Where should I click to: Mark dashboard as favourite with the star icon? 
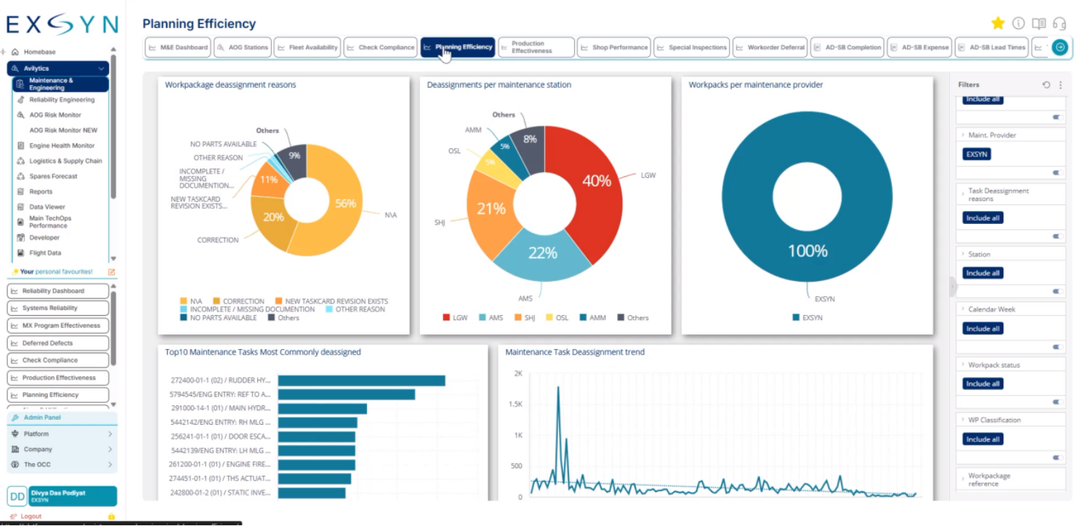click(x=998, y=23)
